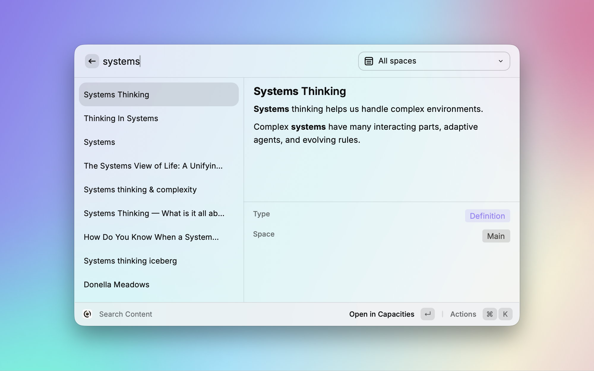Select the Donella Meadows result
594x371 pixels.
pos(116,285)
